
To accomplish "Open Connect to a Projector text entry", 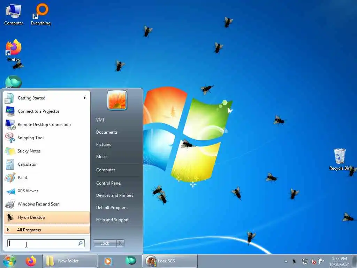I will [x=38, y=111].
